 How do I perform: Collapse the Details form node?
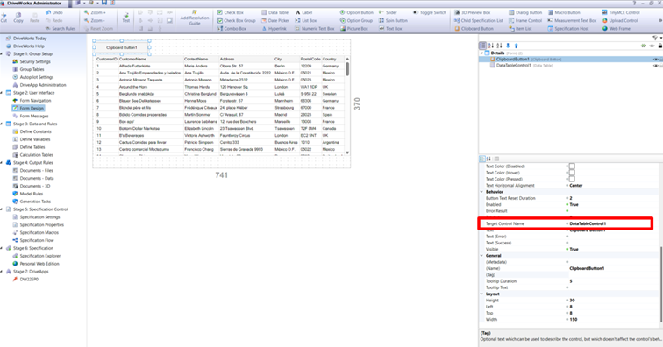click(481, 53)
